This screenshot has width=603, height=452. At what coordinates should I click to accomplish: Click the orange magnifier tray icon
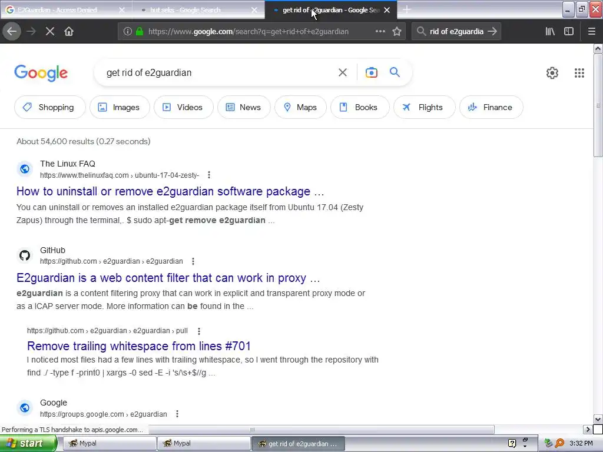(559, 443)
